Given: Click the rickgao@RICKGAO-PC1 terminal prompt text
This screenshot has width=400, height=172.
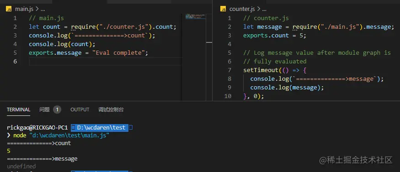Looking at the screenshot, I should pos(37,127).
